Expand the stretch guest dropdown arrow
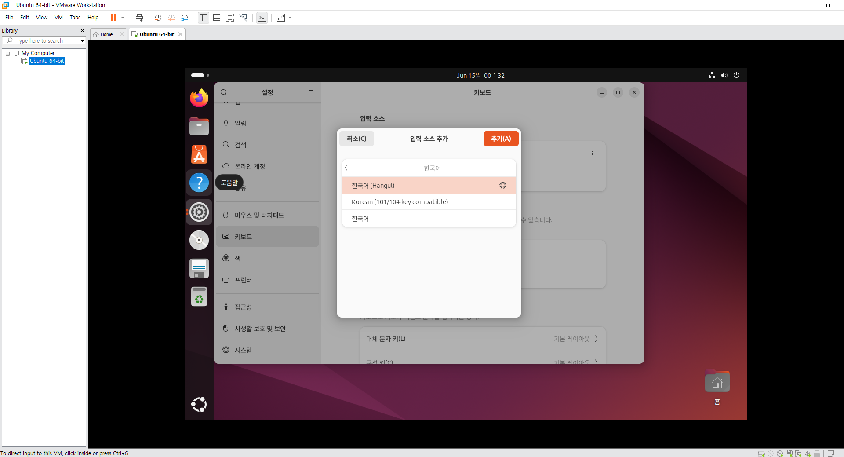This screenshot has height=457, width=844. (290, 18)
